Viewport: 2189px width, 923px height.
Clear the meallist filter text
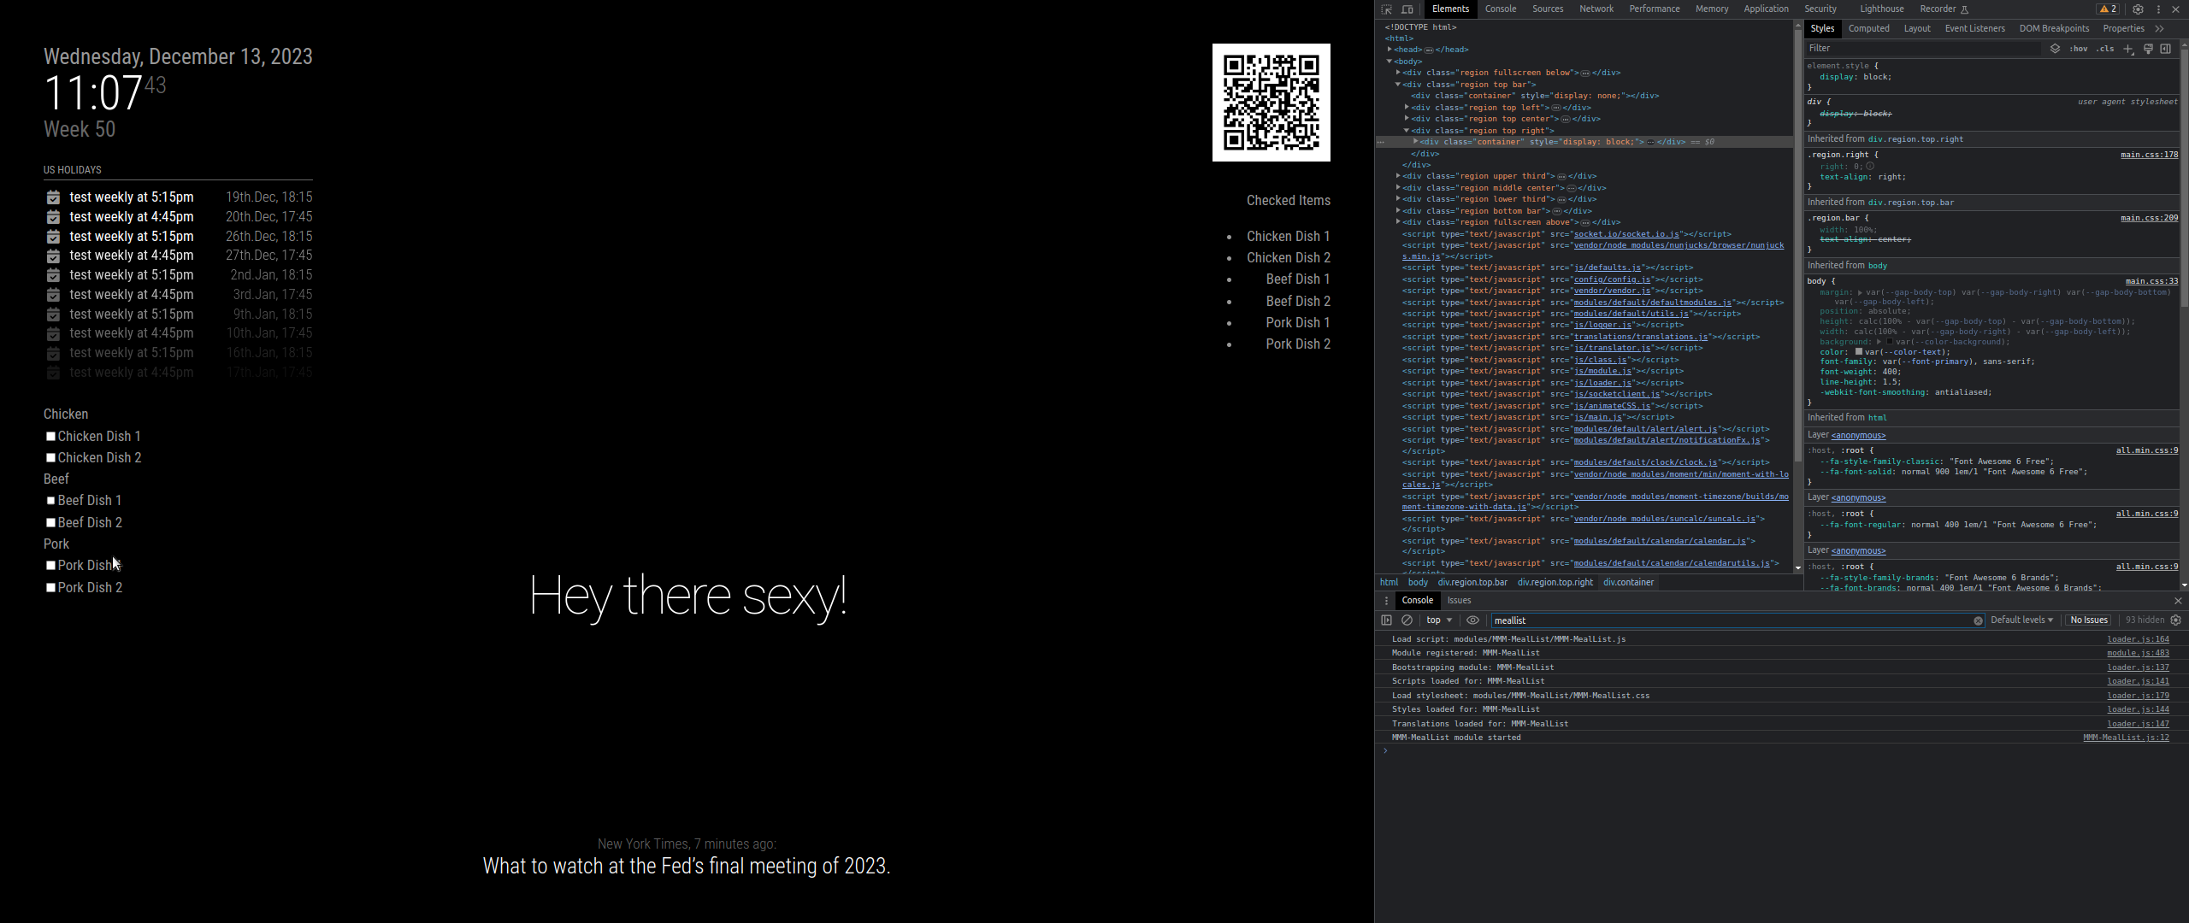[x=1978, y=620]
